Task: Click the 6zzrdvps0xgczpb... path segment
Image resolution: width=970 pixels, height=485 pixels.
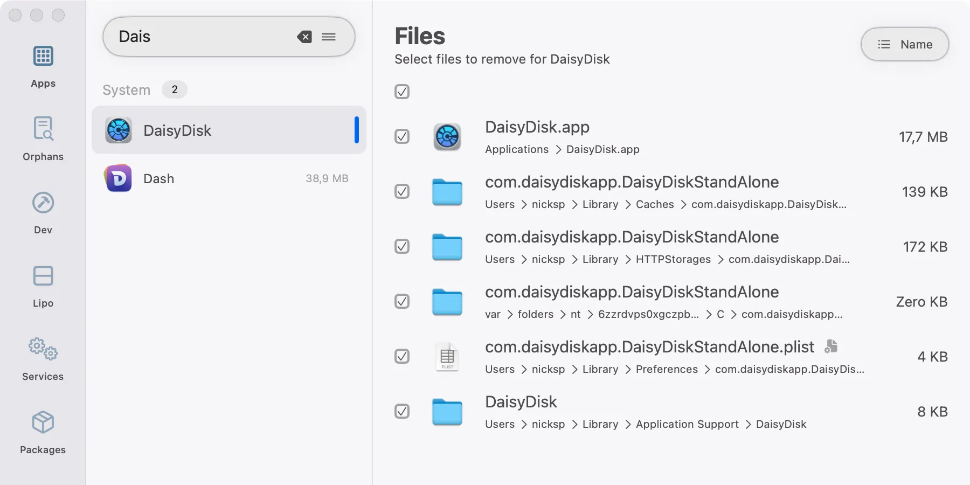Action: pos(648,314)
